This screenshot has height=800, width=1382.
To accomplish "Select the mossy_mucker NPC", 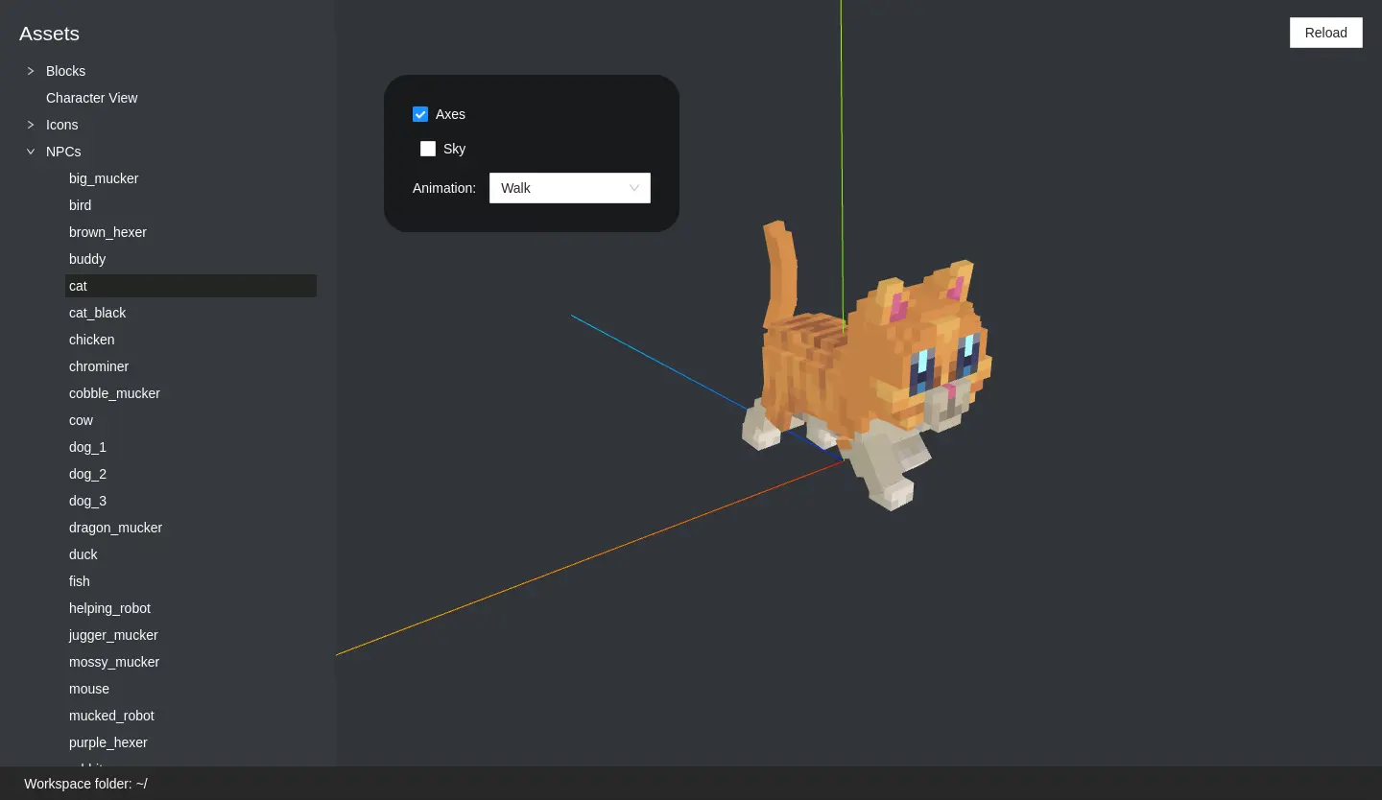I will [114, 662].
